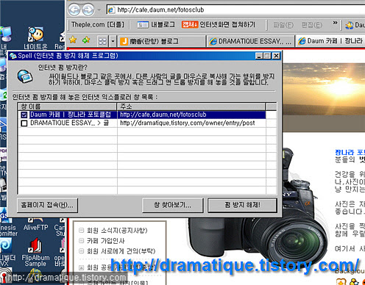The width and height of the screenshot is (365, 285).
Task: Open the 내블로그 toolbar button
Action: (156, 24)
